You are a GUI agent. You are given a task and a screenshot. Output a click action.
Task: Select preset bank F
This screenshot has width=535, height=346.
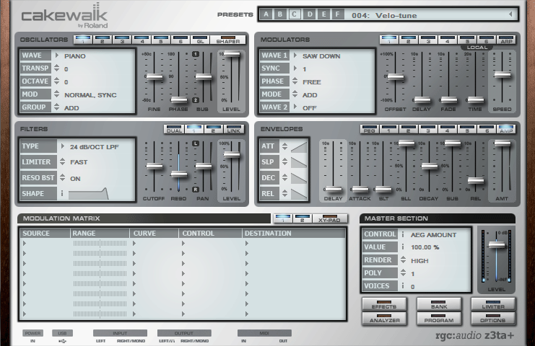coord(337,14)
